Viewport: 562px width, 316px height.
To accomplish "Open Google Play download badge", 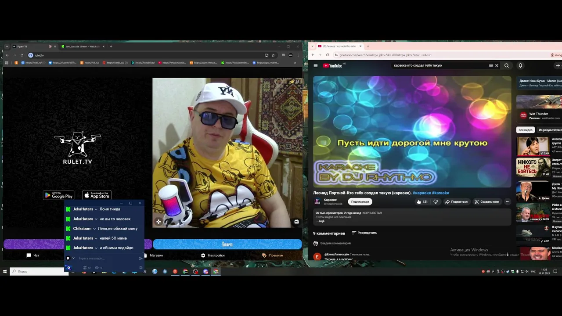I will [x=58, y=195].
